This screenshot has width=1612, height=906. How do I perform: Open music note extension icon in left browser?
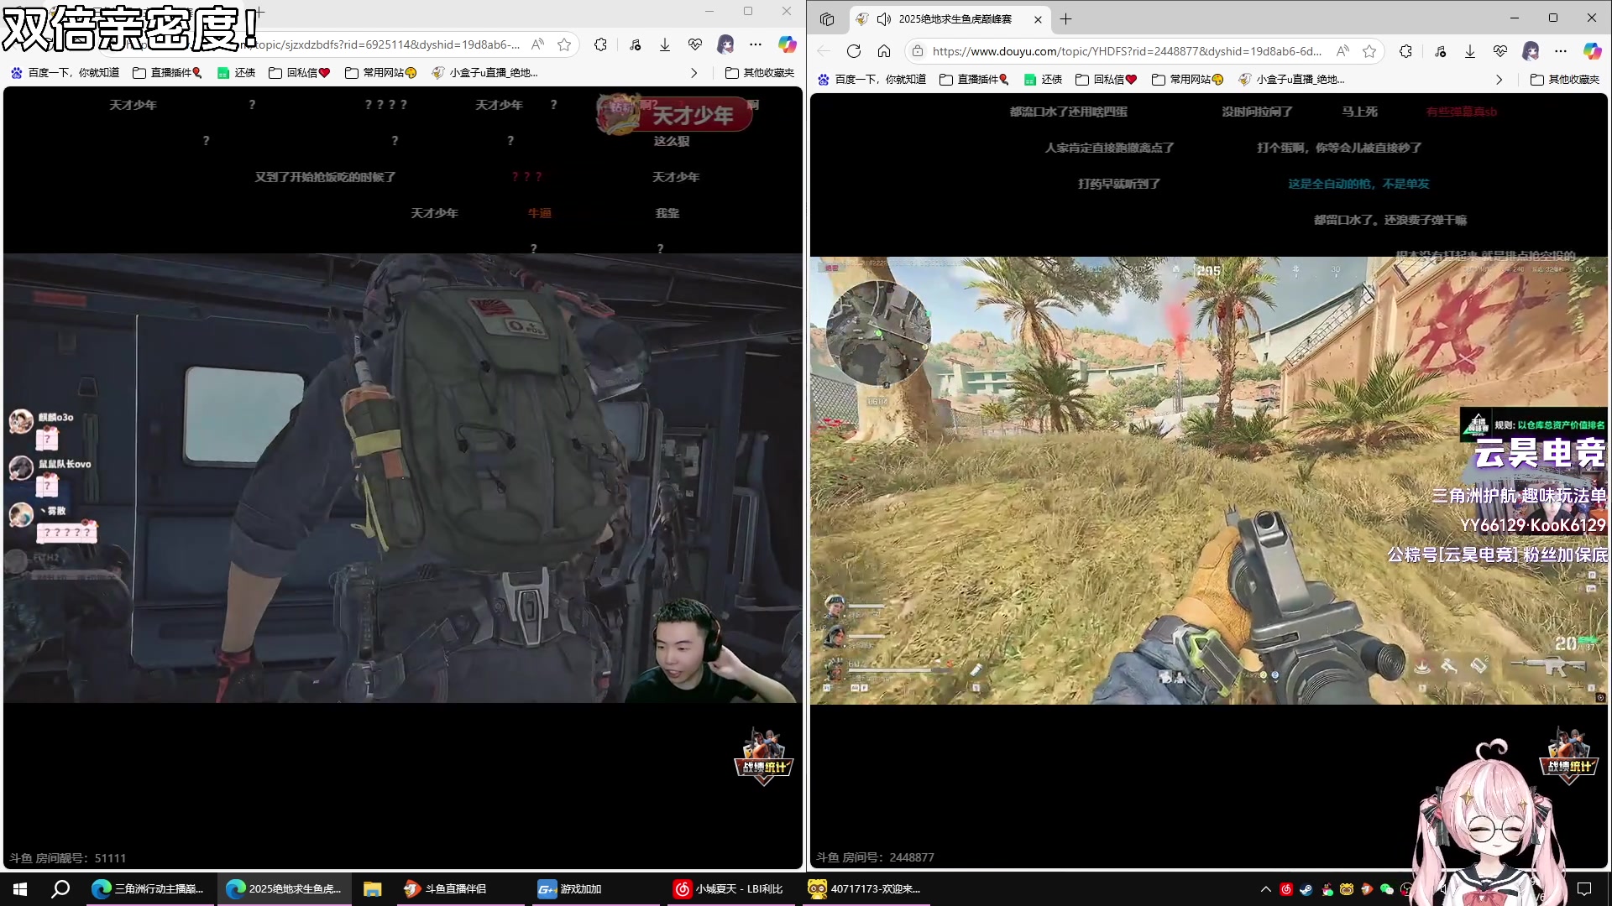[x=635, y=44]
